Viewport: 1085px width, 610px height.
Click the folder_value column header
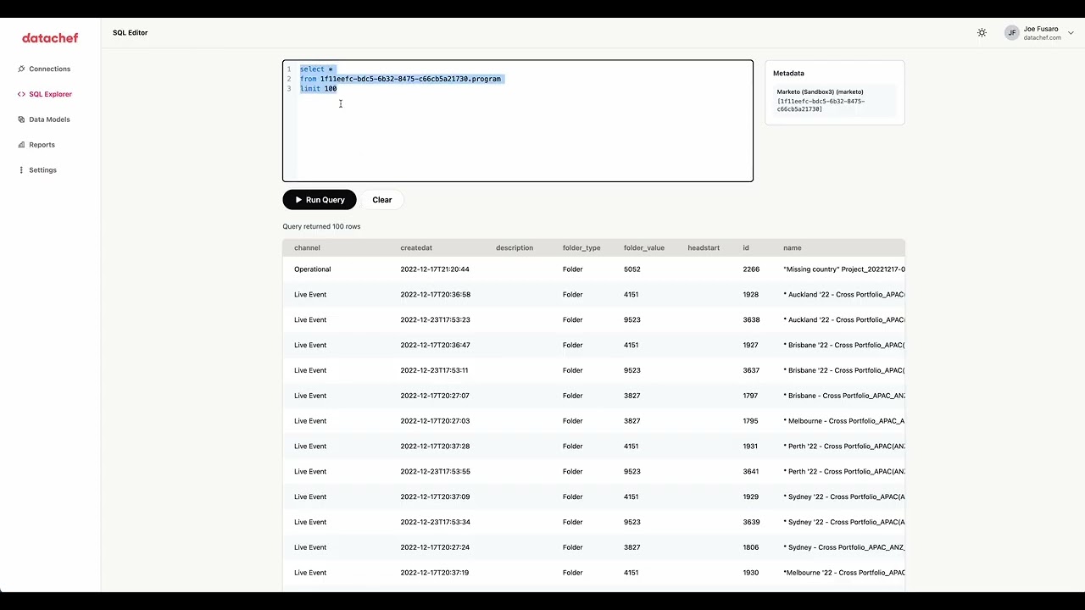(644, 248)
